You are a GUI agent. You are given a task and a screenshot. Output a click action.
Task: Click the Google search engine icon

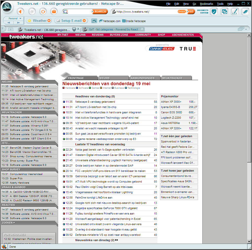click(x=65, y=12)
